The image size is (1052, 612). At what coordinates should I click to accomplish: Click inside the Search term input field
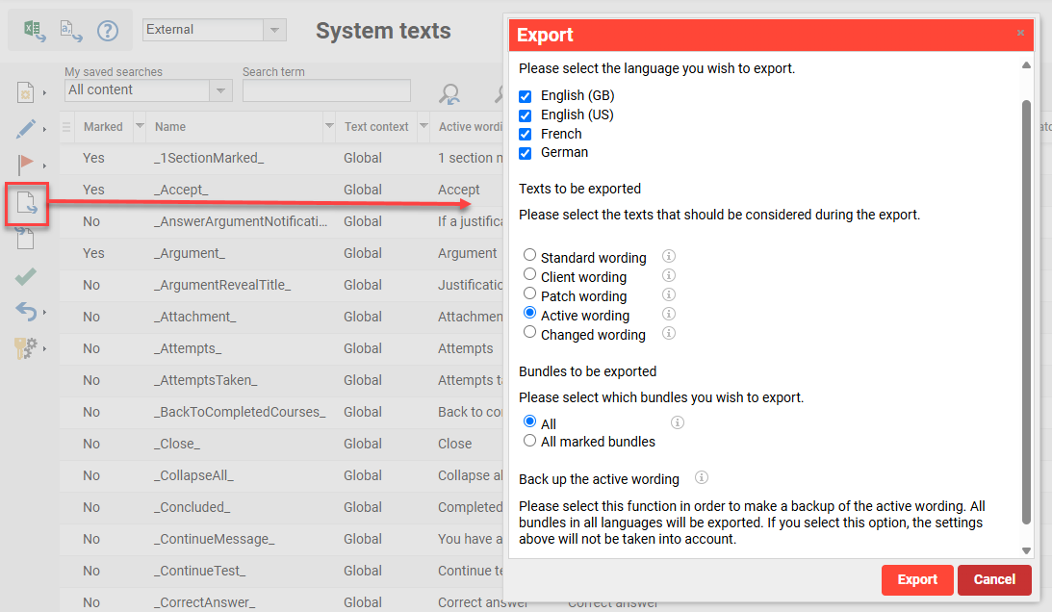326,89
